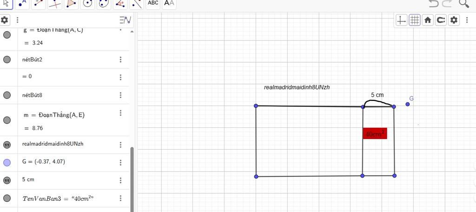Image resolution: width=476 pixels, height=212 pixels.
Task: Select the m = ĐoạnThẳng(A, E) definition
Action: click(54, 115)
